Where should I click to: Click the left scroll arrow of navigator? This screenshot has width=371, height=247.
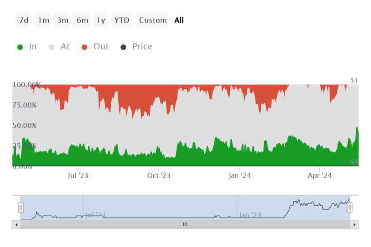point(16,225)
